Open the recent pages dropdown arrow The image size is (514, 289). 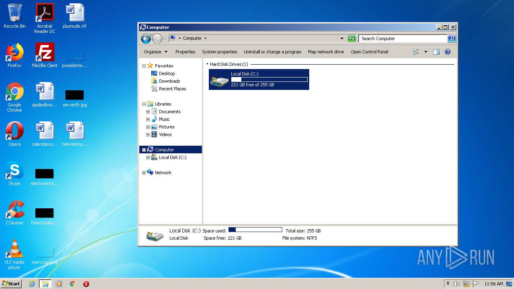[x=165, y=39]
